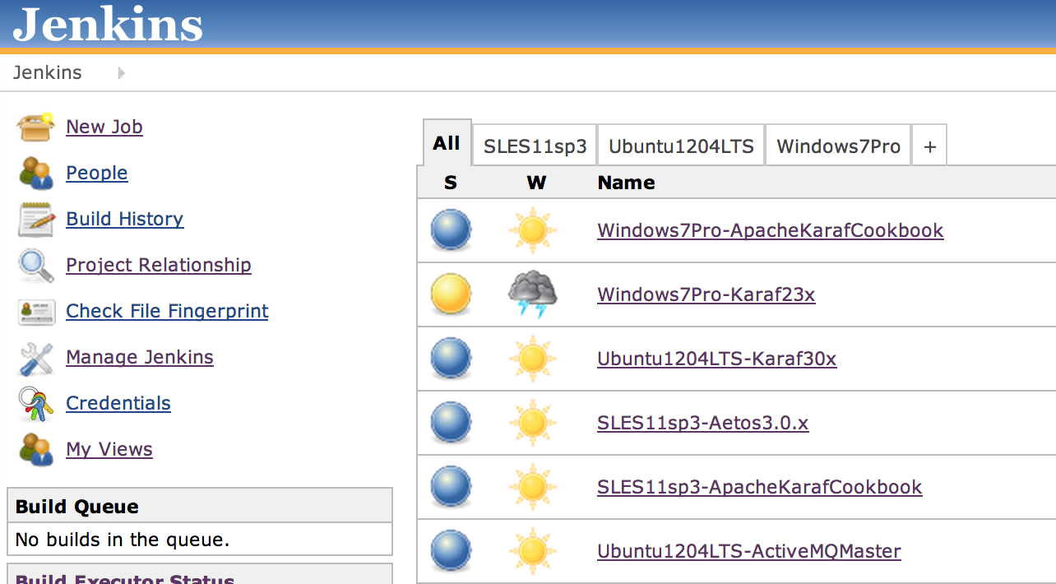Click the Check File Fingerprint icon
This screenshot has height=584, width=1056.
(36, 312)
